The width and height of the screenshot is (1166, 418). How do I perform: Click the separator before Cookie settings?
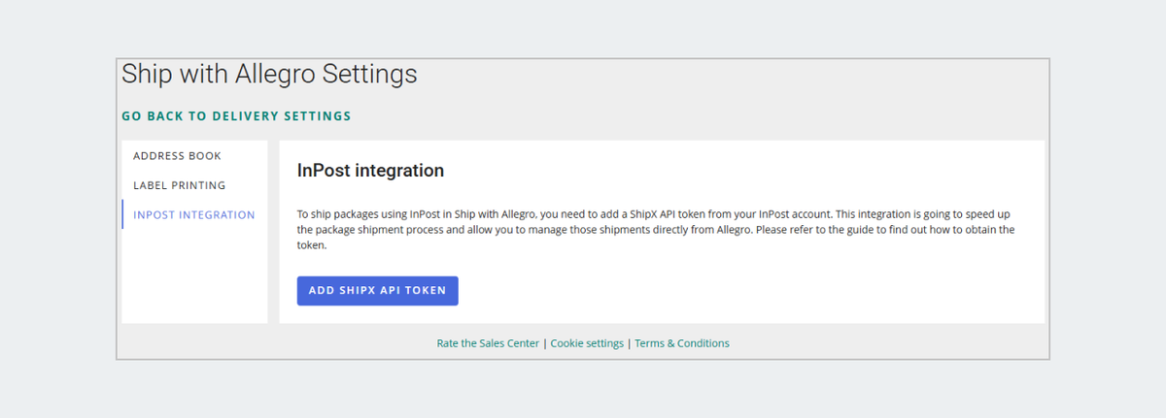point(545,343)
